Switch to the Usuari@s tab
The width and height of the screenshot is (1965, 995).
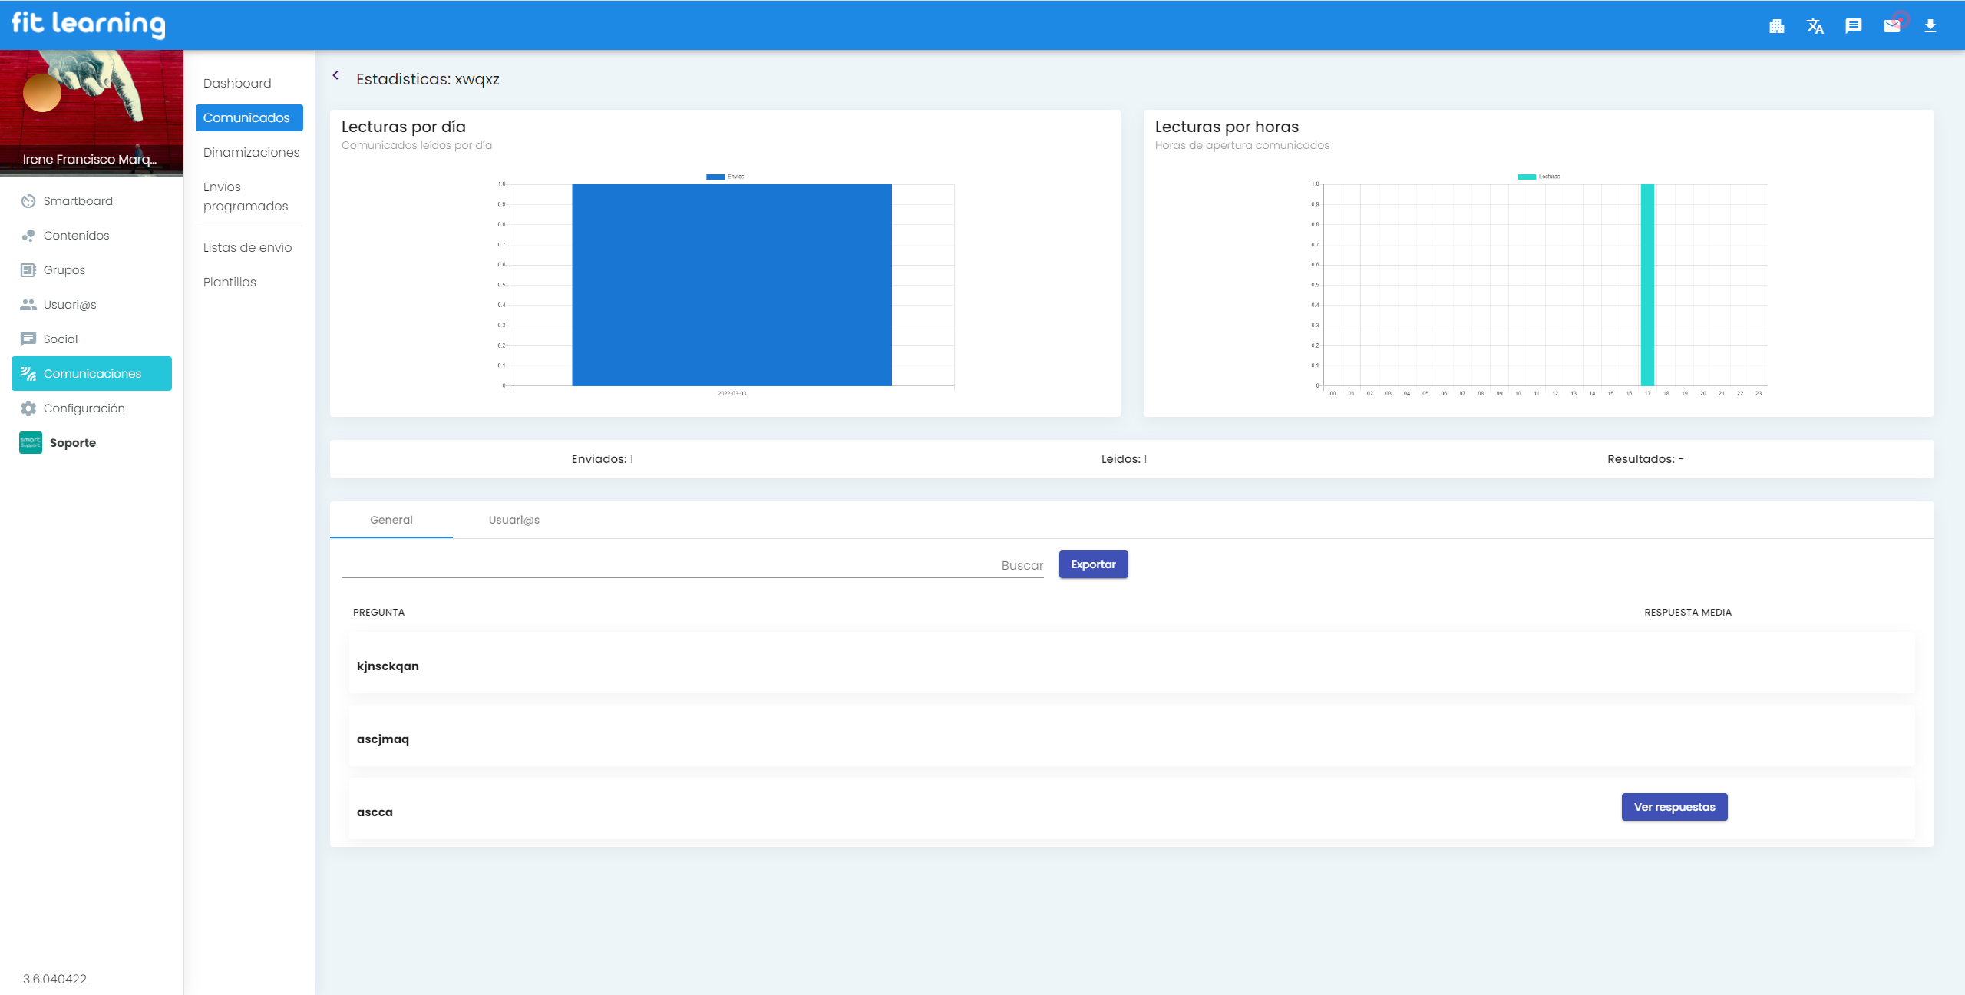tap(514, 520)
